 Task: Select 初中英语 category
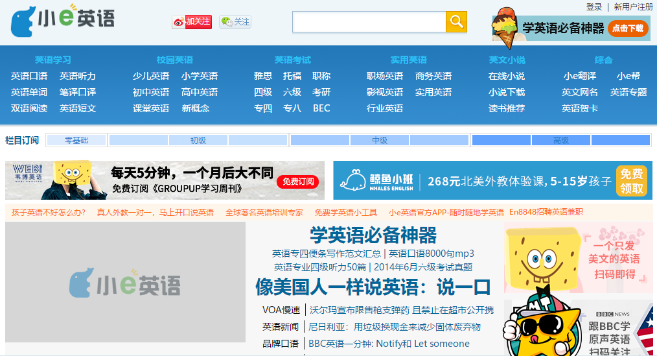151,92
